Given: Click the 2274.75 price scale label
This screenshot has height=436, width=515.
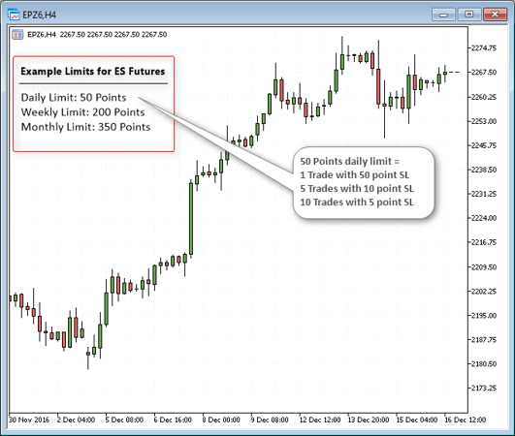Looking at the screenshot, I should point(484,48).
